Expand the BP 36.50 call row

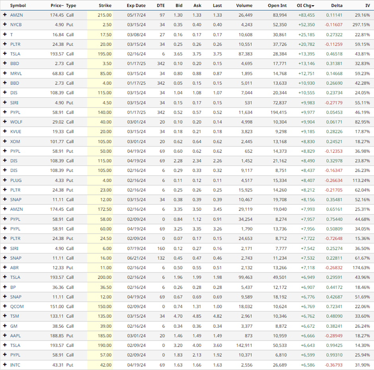(5, 287)
